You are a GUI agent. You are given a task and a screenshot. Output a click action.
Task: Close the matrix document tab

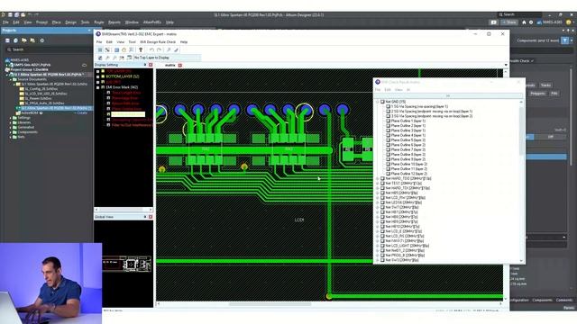click(x=180, y=65)
